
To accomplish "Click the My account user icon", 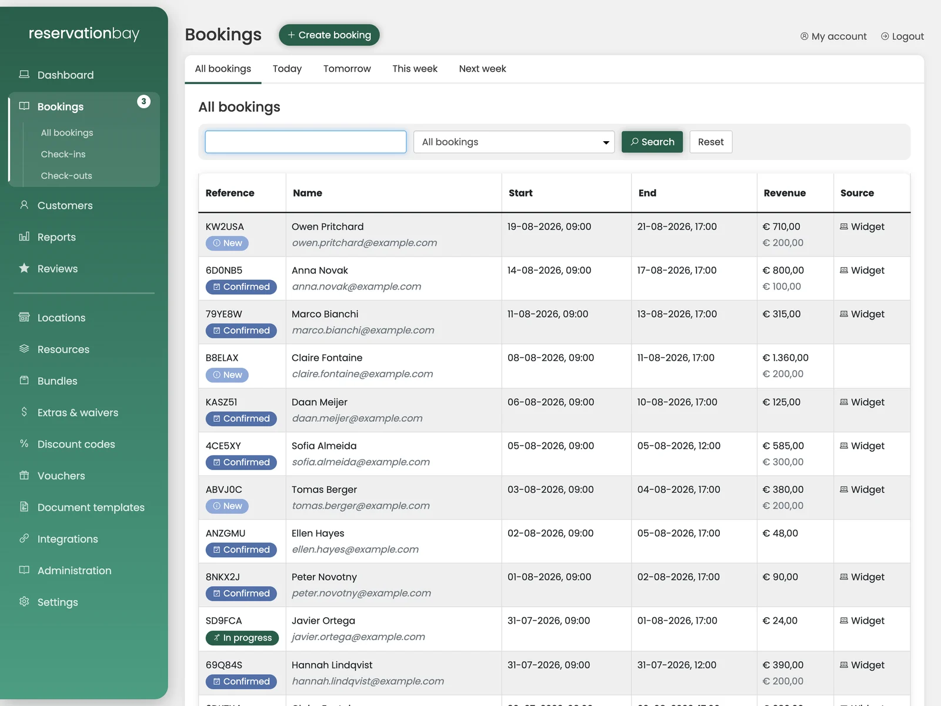I will [x=804, y=36].
